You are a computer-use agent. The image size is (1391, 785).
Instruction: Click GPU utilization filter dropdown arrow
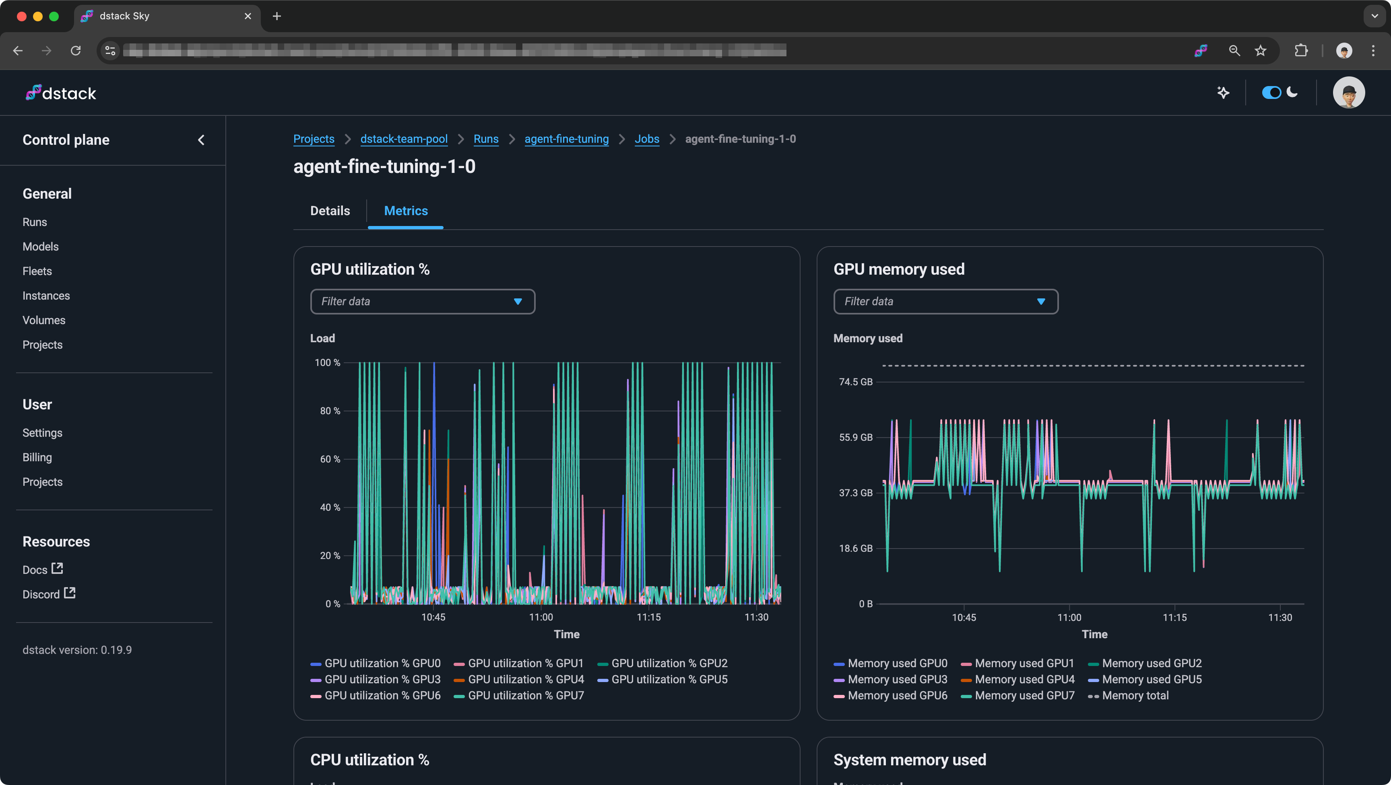(x=518, y=302)
